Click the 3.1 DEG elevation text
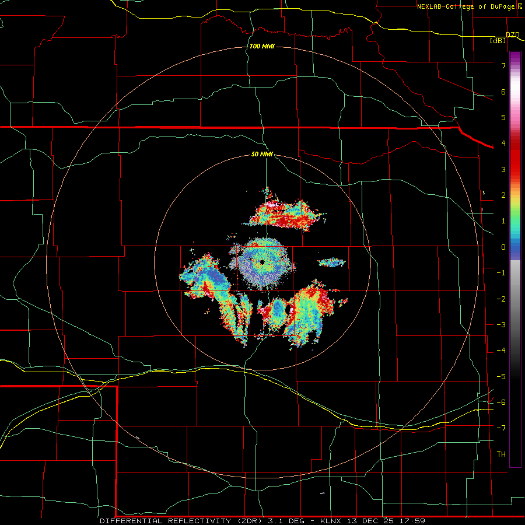This screenshot has height=525, width=525. click(286, 521)
